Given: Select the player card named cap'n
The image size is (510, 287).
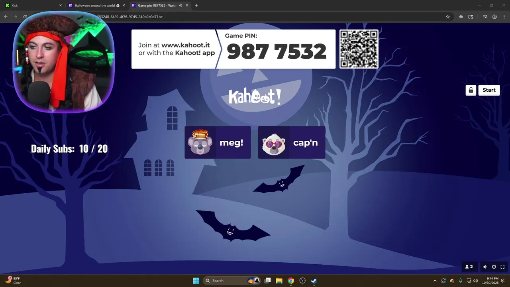Looking at the screenshot, I should 292,143.
